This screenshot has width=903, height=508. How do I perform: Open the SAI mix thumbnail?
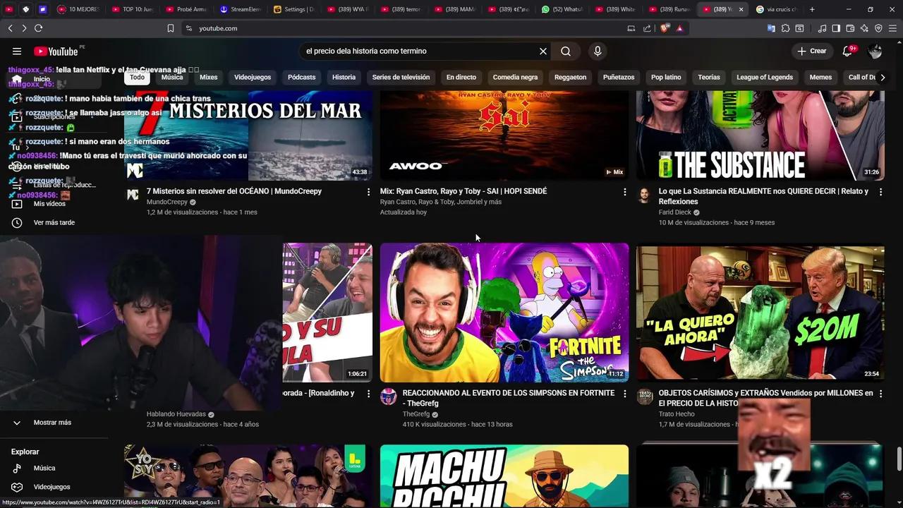tap(504, 135)
